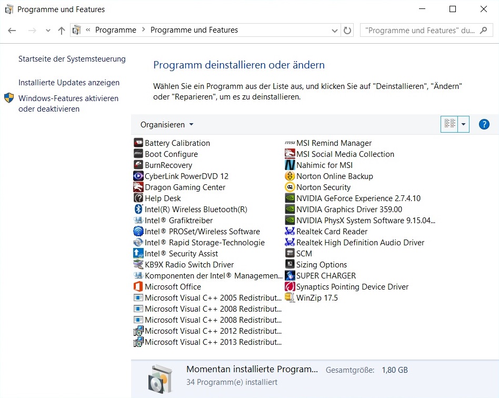Click the Synaptics Pointing Device Driver icon
Image resolution: width=499 pixels, height=398 pixels.
tap(290, 286)
